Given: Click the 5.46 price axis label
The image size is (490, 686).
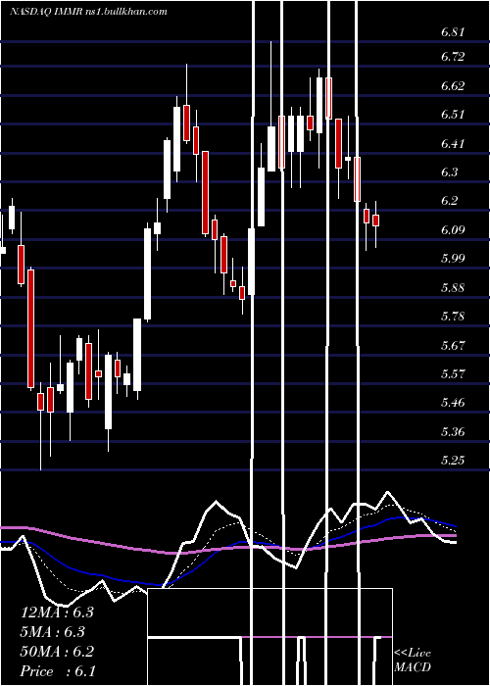Looking at the screenshot, I should point(453,403).
